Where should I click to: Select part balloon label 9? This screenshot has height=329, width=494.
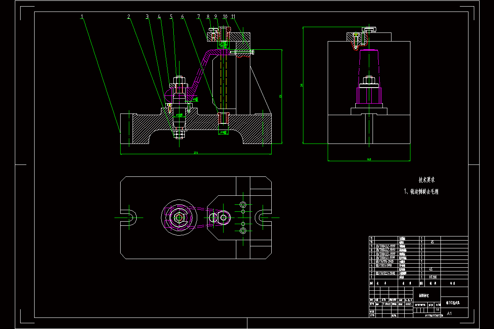[x=215, y=17]
